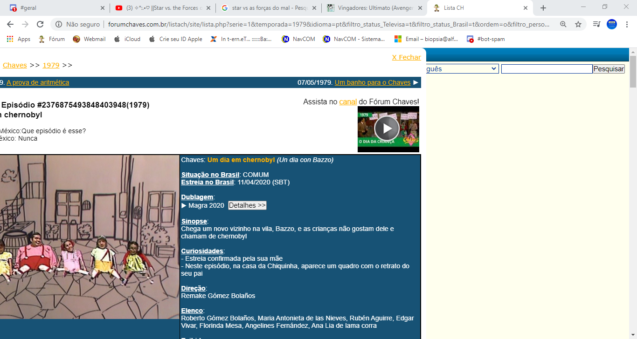This screenshot has height=339, width=637.
Task: Click the episode cartoon image
Action: [x=90, y=237]
